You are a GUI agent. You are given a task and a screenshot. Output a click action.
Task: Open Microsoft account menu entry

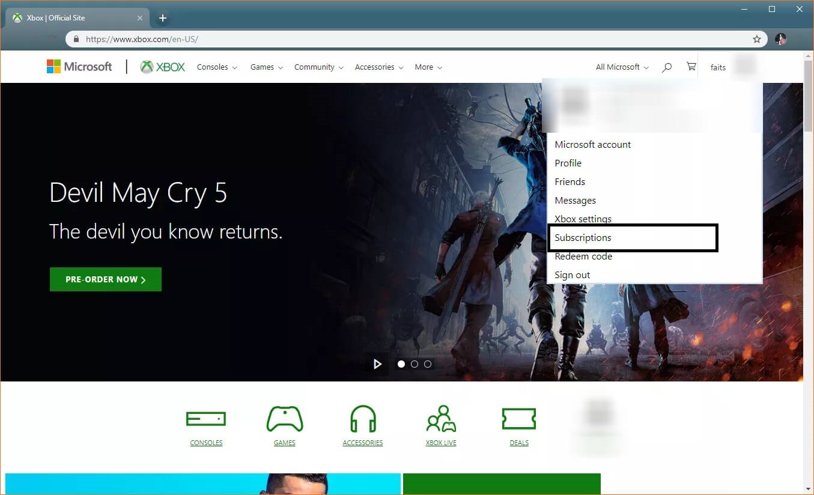point(593,145)
